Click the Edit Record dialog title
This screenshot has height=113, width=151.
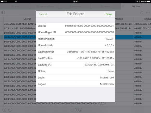(x=75, y=14)
